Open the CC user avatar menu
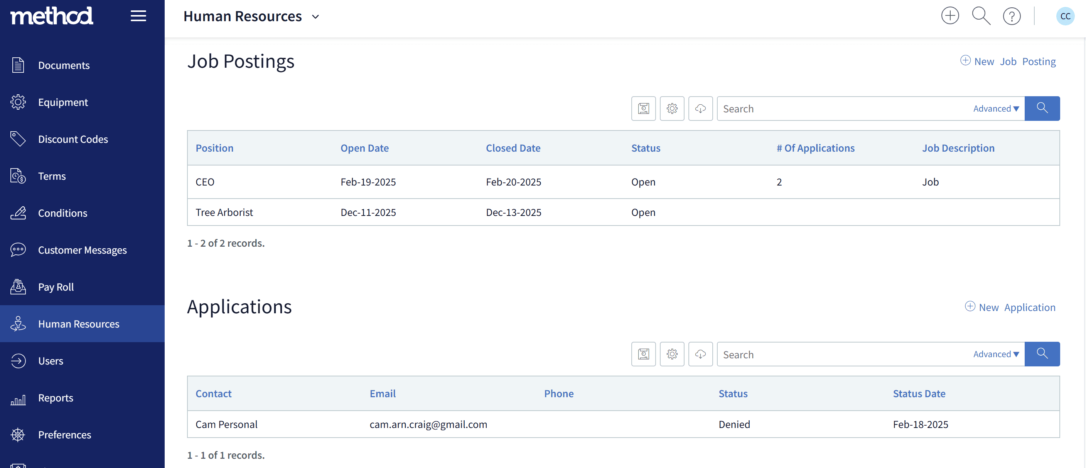1086x468 pixels. click(1065, 17)
